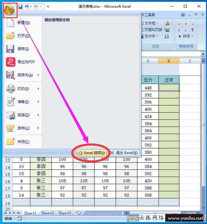The width and height of the screenshot is (207, 224).
Task: Select column G header
Action: click(148, 61)
